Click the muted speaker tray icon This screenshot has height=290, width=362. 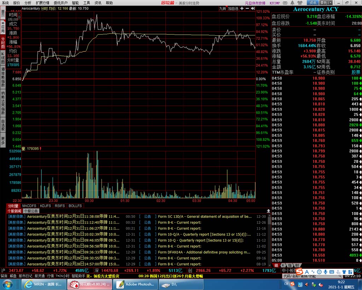click(x=321, y=284)
